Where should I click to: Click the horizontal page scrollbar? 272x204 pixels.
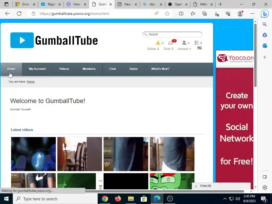click(x=165, y=191)
